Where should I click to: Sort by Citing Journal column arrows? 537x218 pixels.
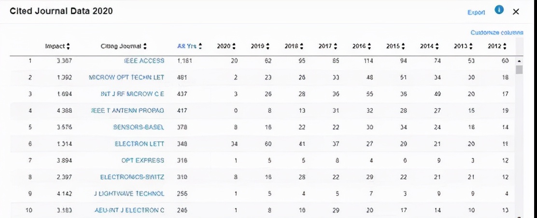(145, 46)
